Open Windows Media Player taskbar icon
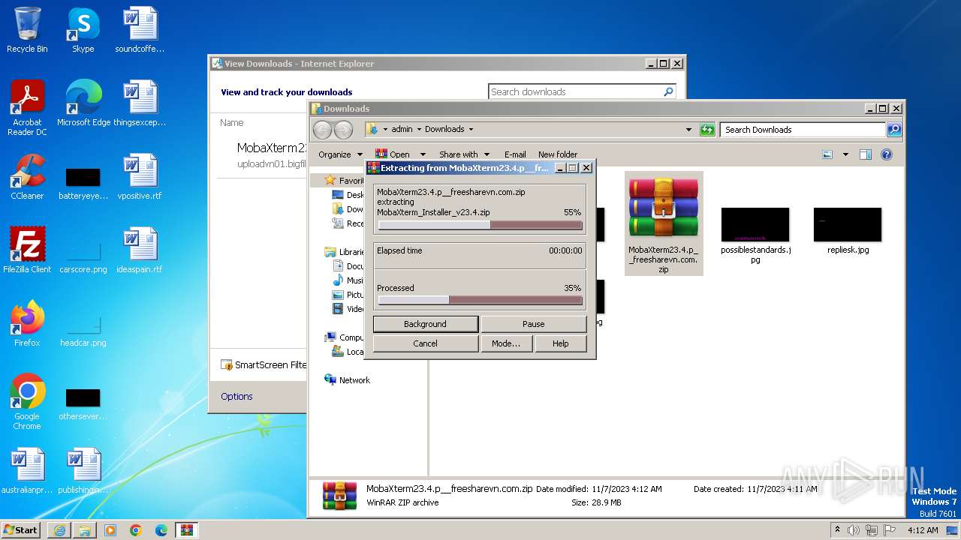 110,530
